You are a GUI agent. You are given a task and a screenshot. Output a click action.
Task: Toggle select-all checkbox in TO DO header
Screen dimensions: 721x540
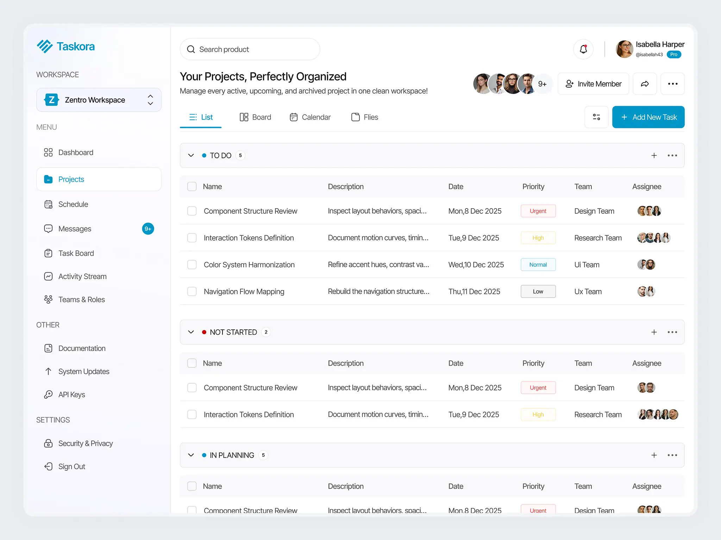pos(192,186)
